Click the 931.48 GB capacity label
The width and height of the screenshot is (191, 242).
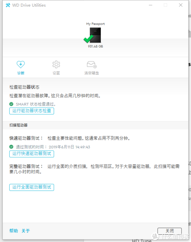click(95, 46)
